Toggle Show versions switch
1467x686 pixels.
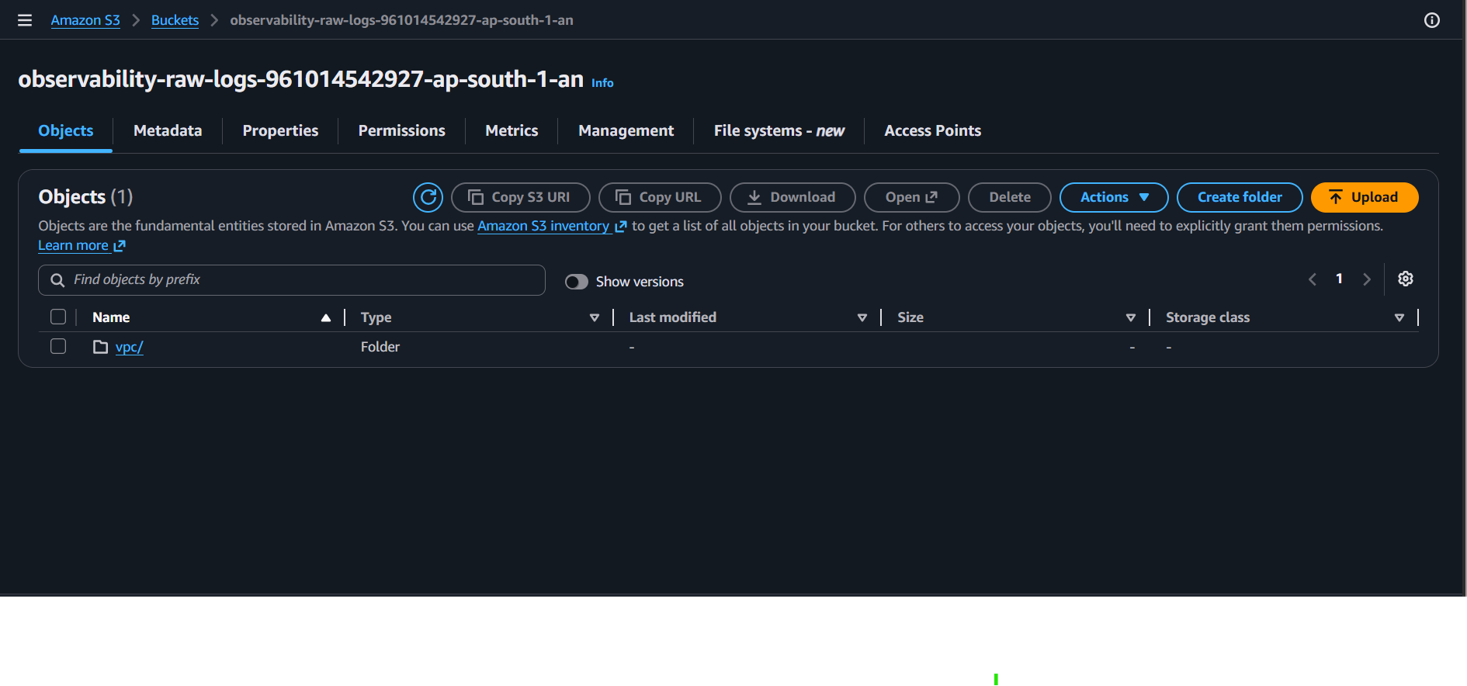click(576, 282)
